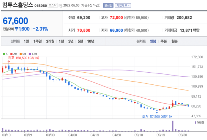Click the 2022.06.03 기준(장마감) date text

(x=82, y=5)
